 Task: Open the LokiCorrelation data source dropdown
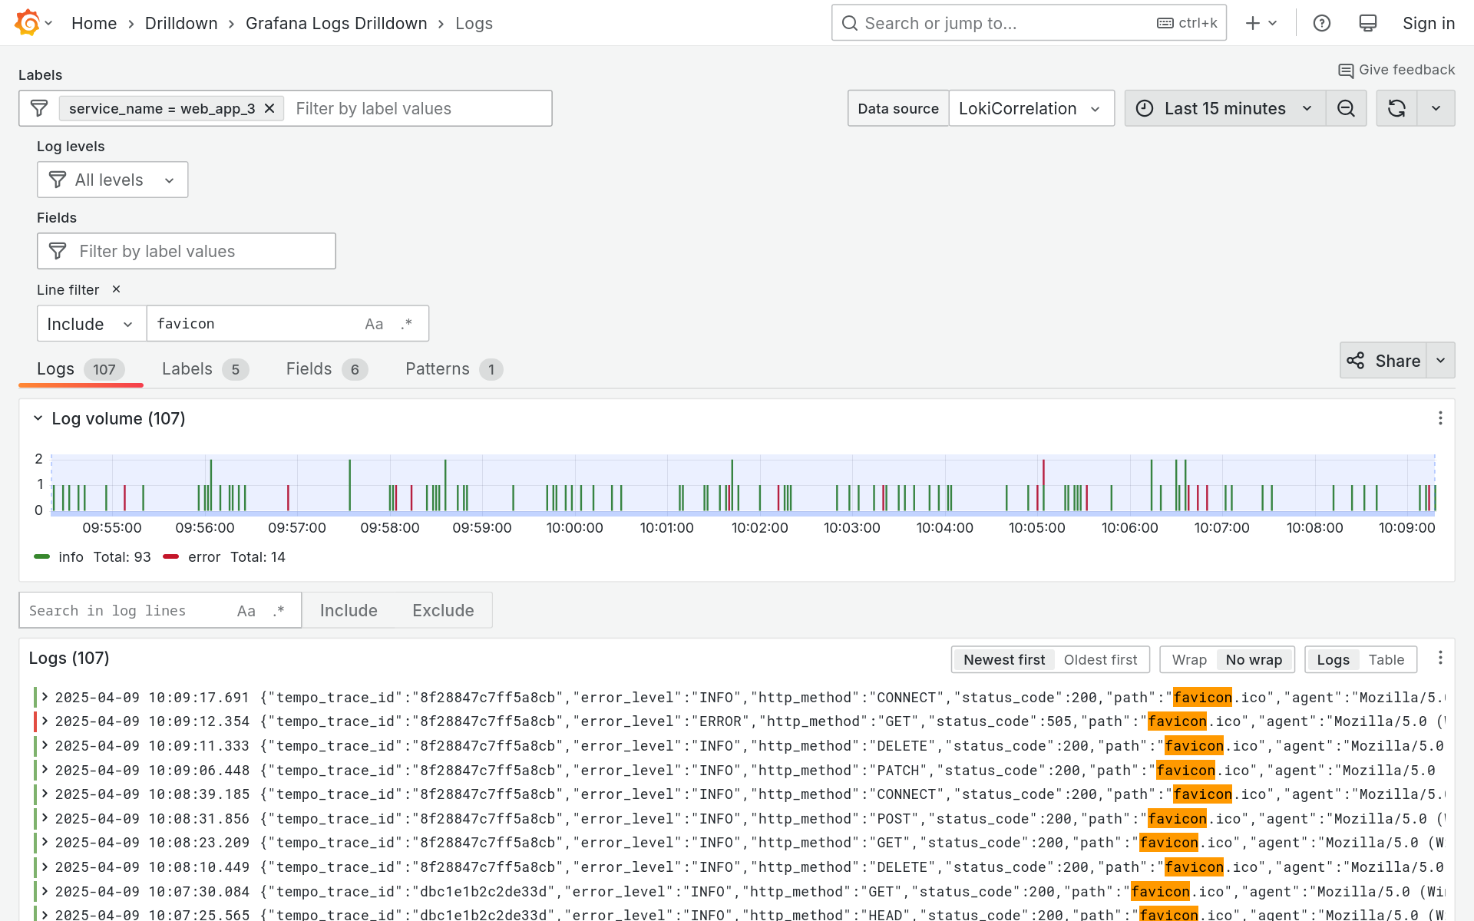pos(1032,108)
